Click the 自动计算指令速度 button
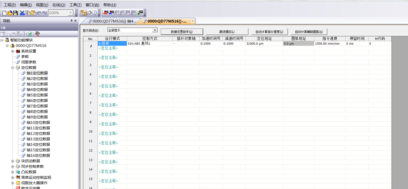 coord(269,32)
